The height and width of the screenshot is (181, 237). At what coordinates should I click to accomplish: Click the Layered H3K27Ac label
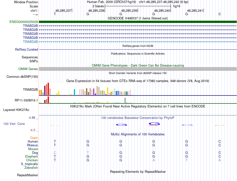[x=16, y=110]
